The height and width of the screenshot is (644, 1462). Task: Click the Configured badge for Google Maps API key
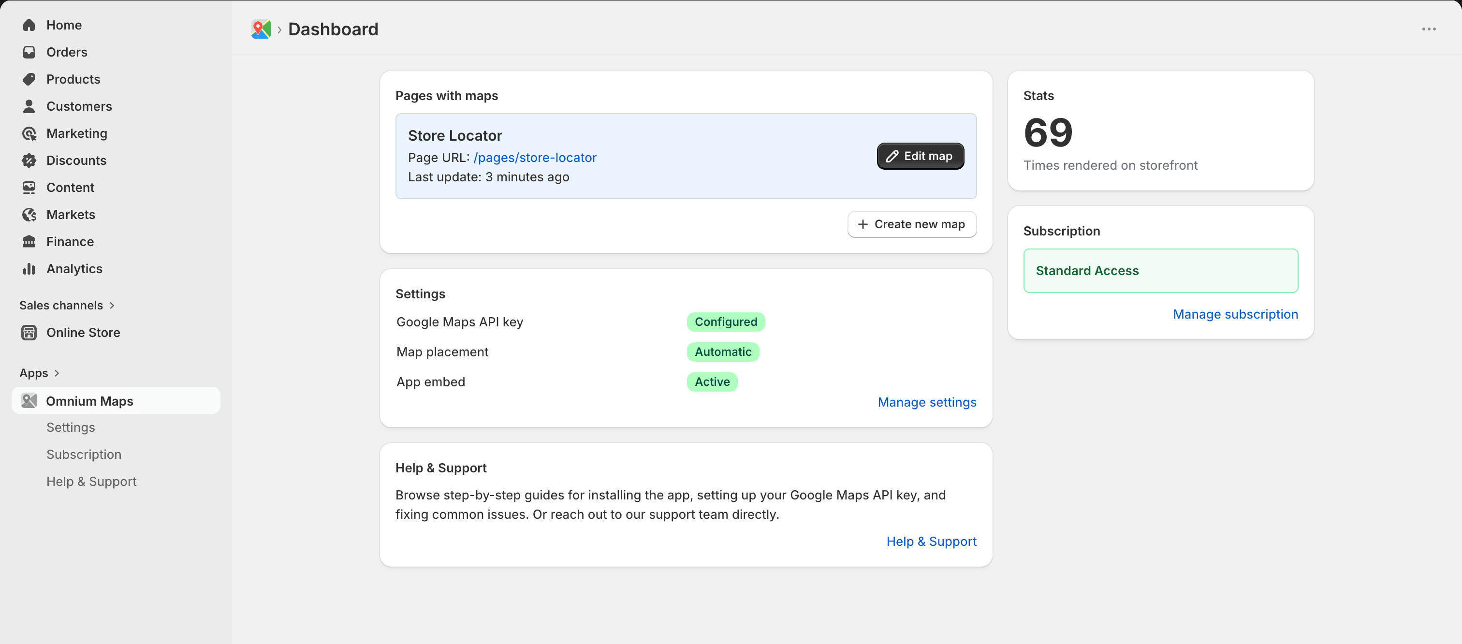tap(725, 322)
